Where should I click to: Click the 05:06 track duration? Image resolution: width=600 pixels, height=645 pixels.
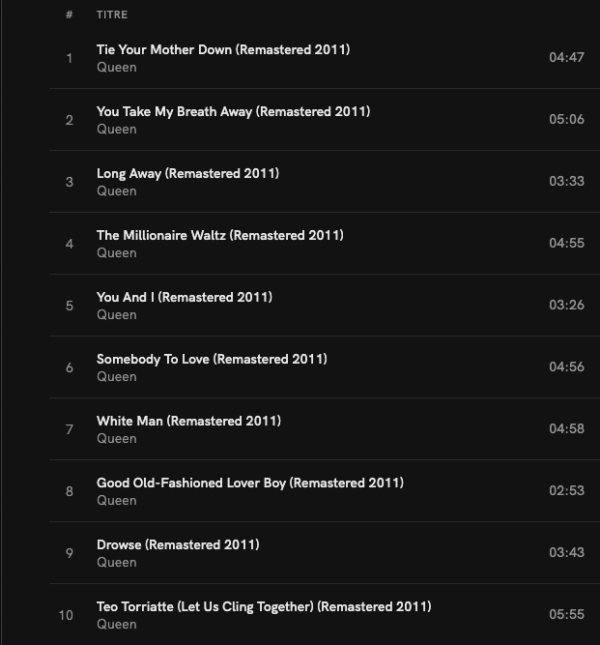tap(566, 120)
